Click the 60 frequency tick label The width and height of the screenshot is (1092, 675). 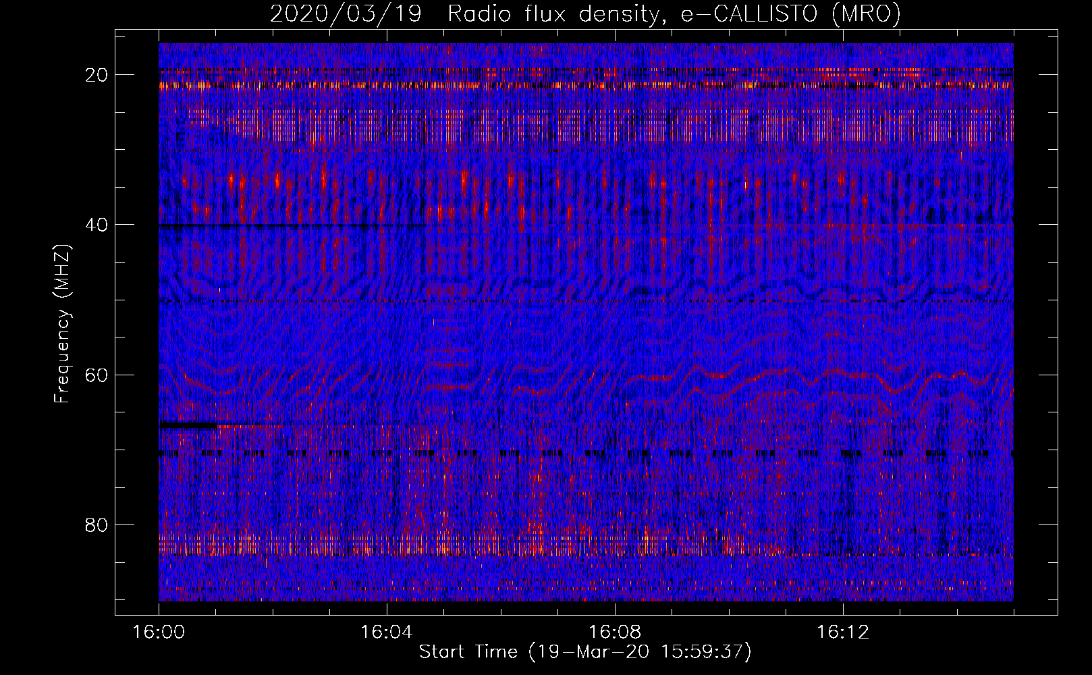[97, 375]
